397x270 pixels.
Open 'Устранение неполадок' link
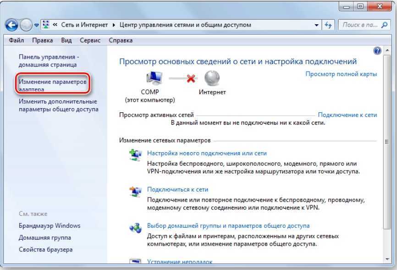[x=180, y=262]
